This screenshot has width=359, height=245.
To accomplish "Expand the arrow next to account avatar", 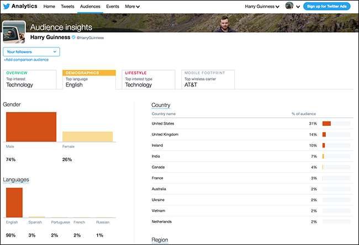I will click(x=298, y=7).
